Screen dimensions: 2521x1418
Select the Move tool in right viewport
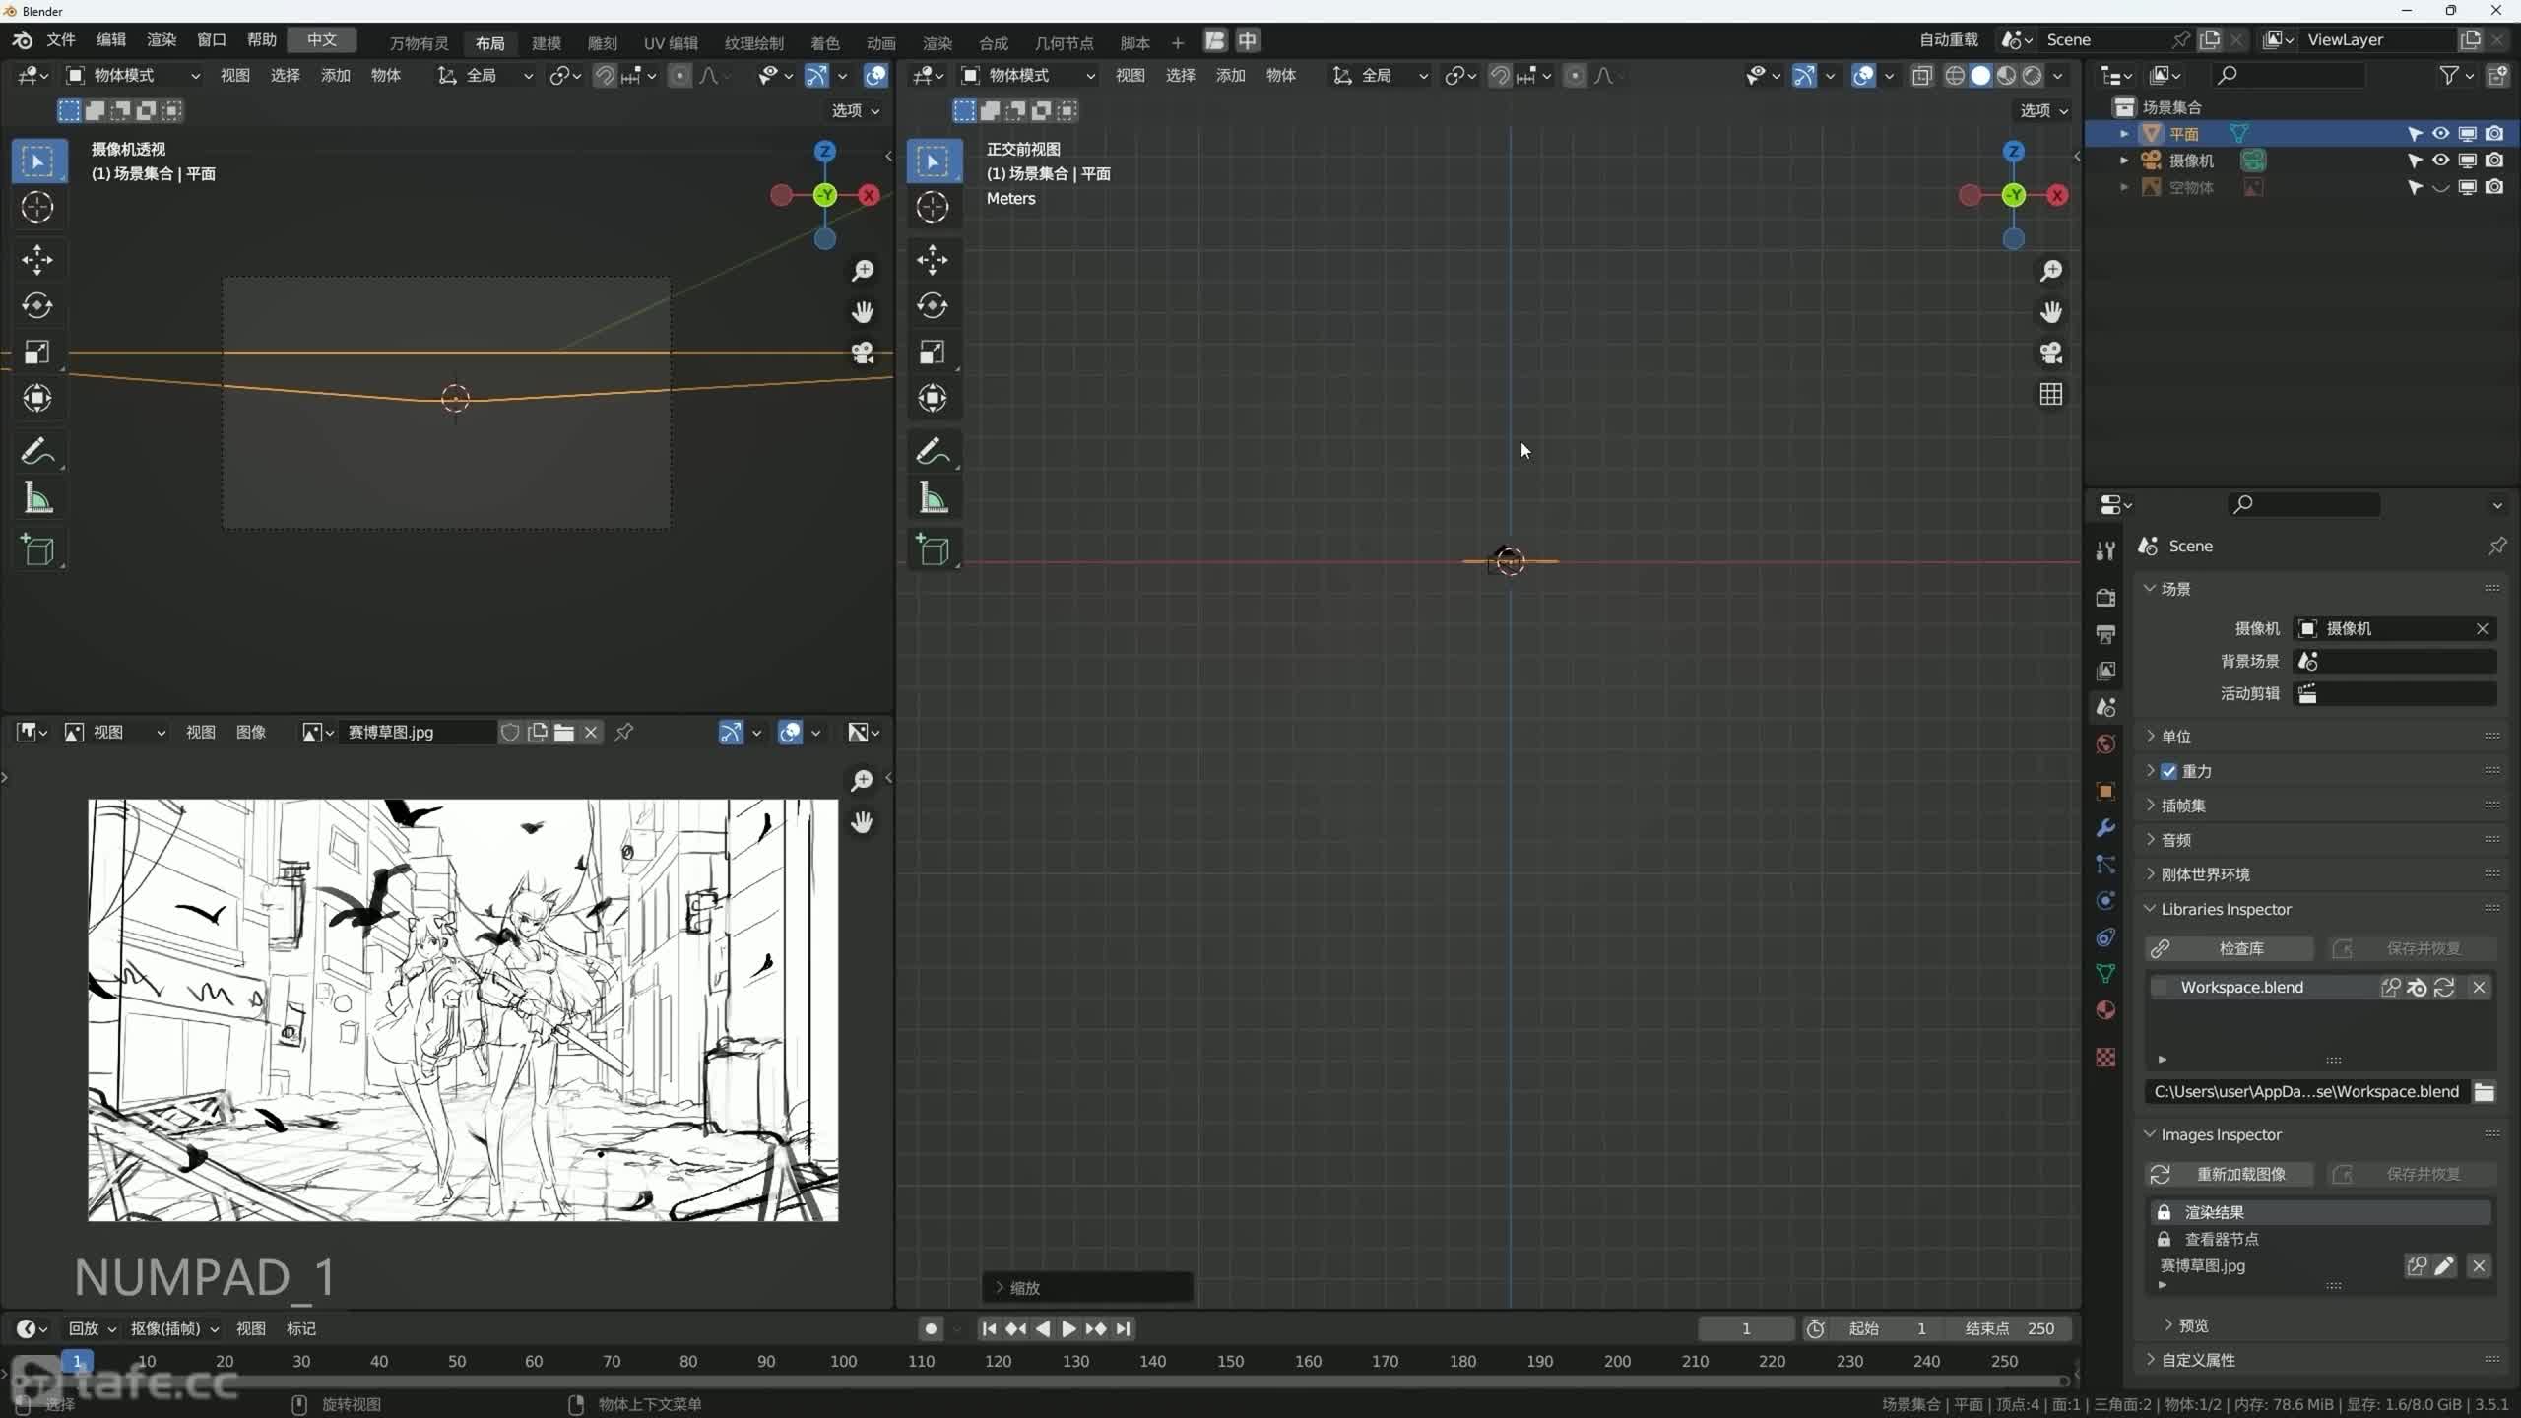point(933,260)
